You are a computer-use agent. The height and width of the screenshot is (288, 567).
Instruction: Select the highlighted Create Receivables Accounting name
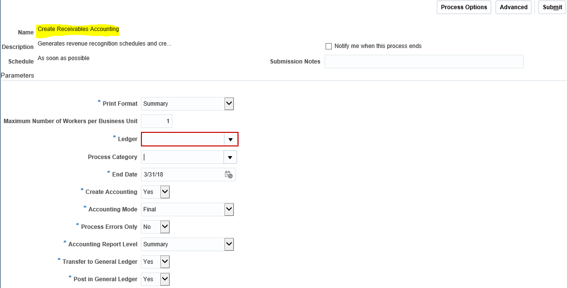[78, 29]
